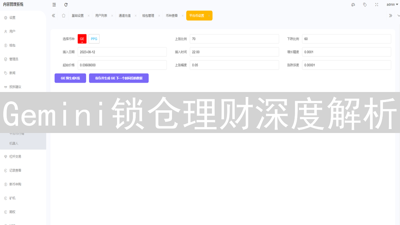
Task: Open the admin user dropdown
Action: tap(392, 5)
